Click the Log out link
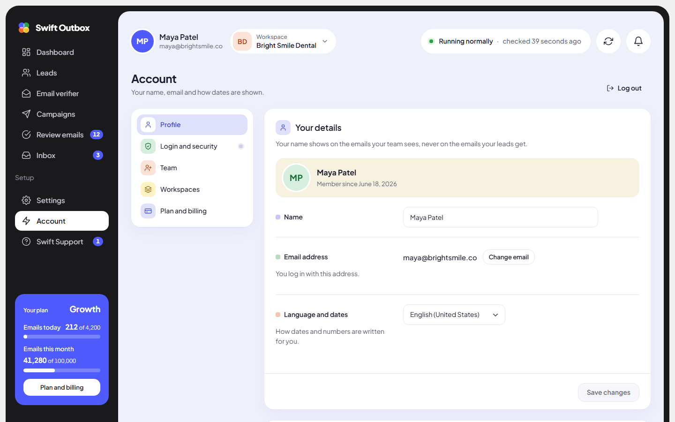 pos(624,88)
